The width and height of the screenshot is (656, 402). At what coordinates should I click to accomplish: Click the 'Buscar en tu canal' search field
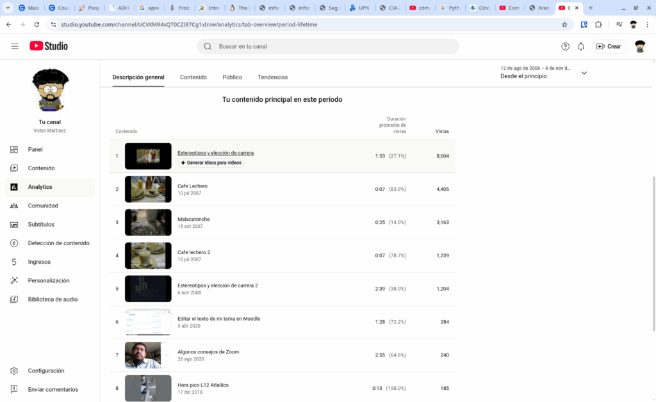333,46
